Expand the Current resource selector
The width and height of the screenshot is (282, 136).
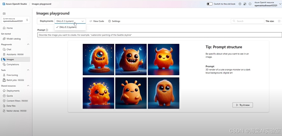tap(16, 20)
